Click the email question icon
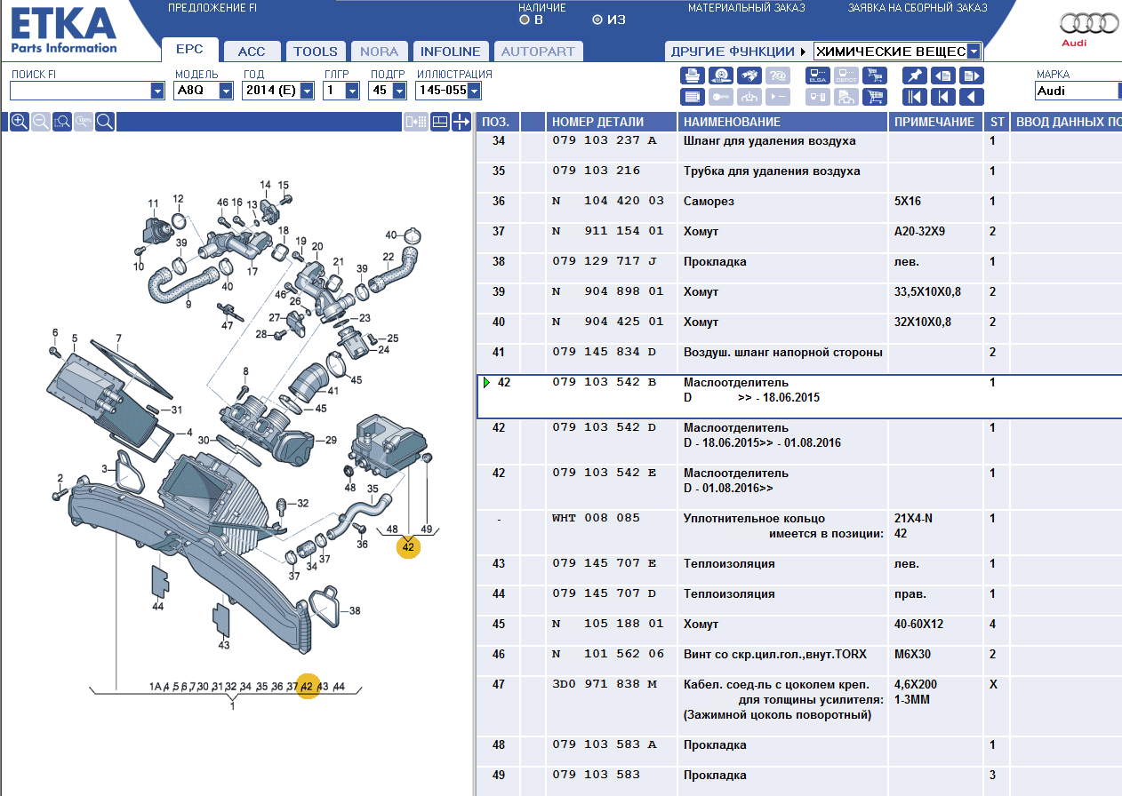Image resolution: width=1122 pixels, height=796 pixels. click(778, 76)
